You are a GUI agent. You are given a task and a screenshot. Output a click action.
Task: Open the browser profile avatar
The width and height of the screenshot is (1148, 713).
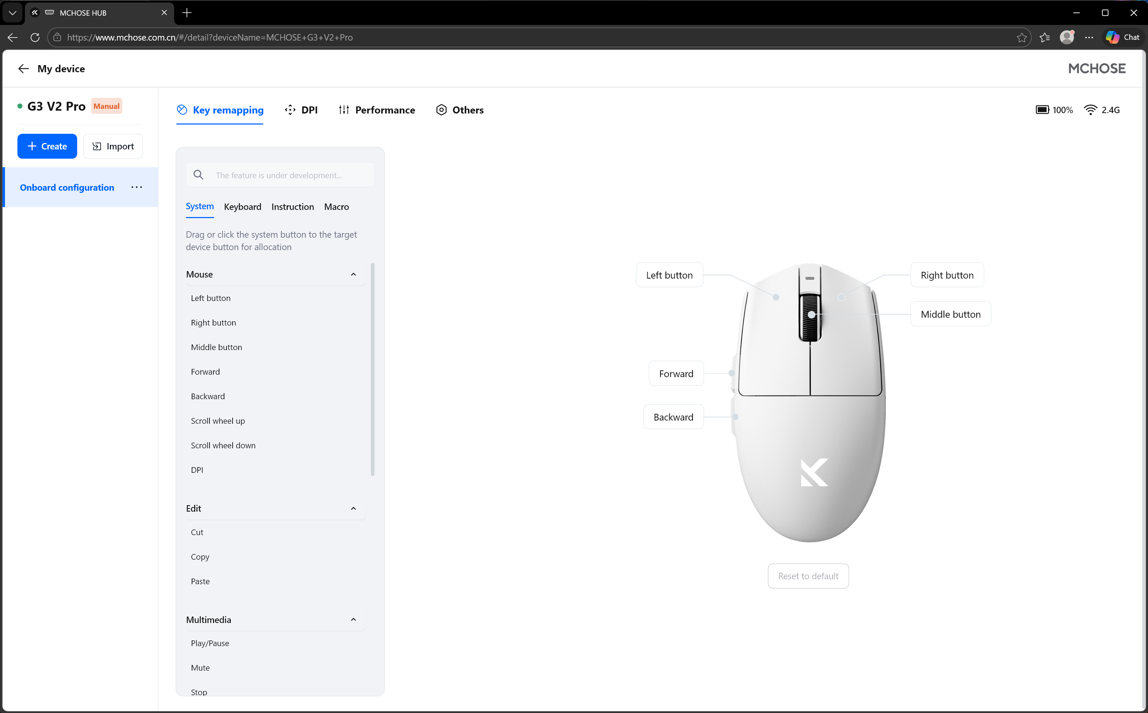(1067, 37)
